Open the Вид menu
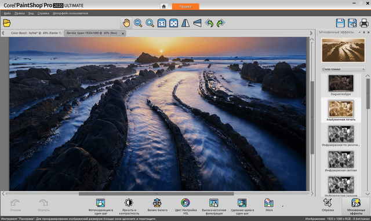 [x=31, y=13]
